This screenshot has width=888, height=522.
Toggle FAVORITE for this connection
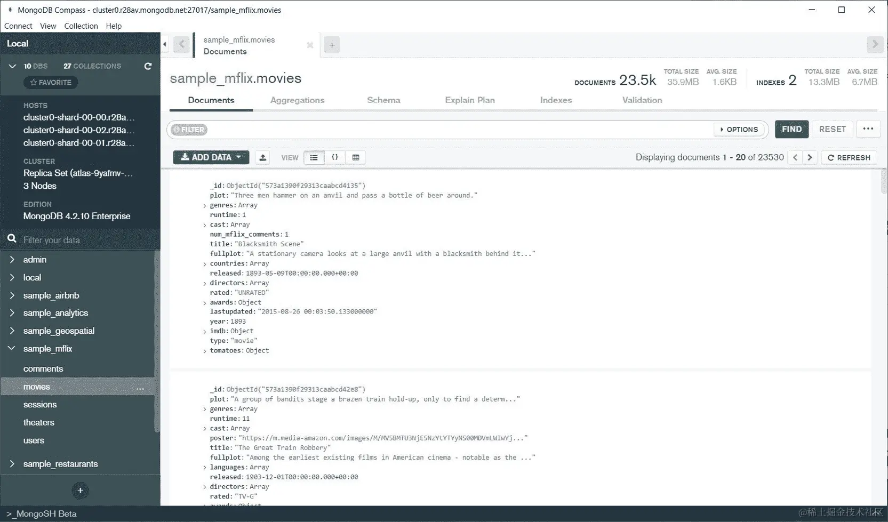click(x=51, y=82)
